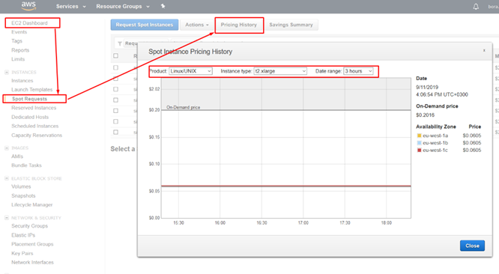Collapse the INSTANCES sidebar section
Viewport: 499px width, 274px height.
tap(6, 72)
